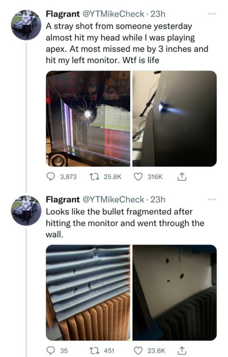
Task: Open the Flagrant name on second tweet
Action: (63, 200)
